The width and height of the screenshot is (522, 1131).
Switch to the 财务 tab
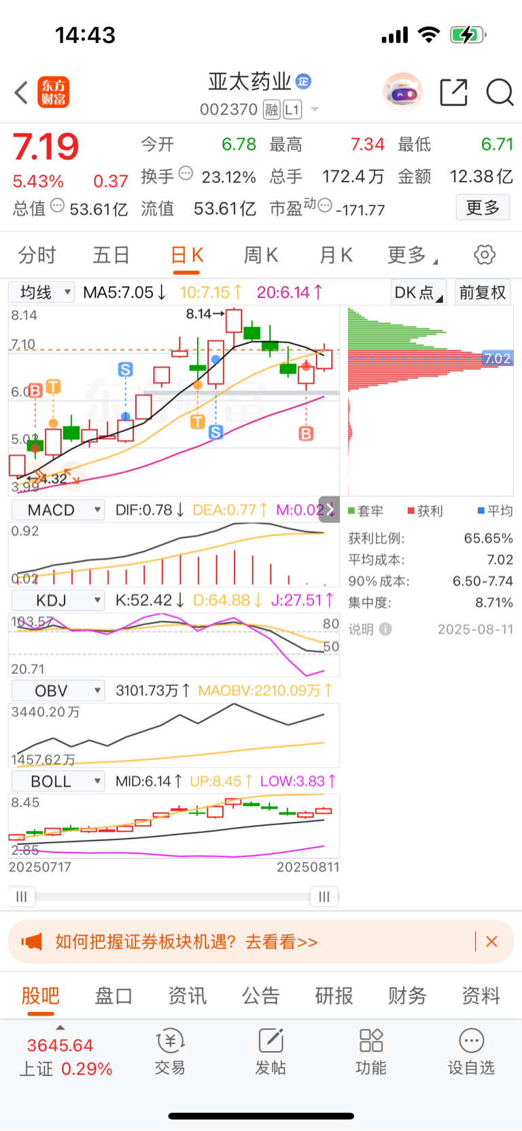[x=408, y=996]
